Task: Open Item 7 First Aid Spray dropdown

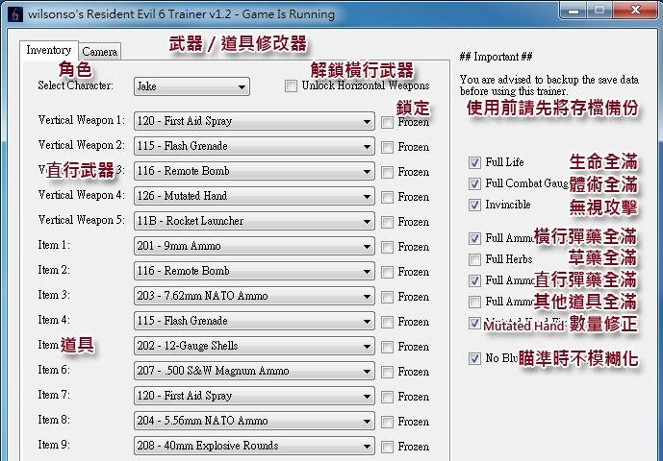Action: [254, 396]
